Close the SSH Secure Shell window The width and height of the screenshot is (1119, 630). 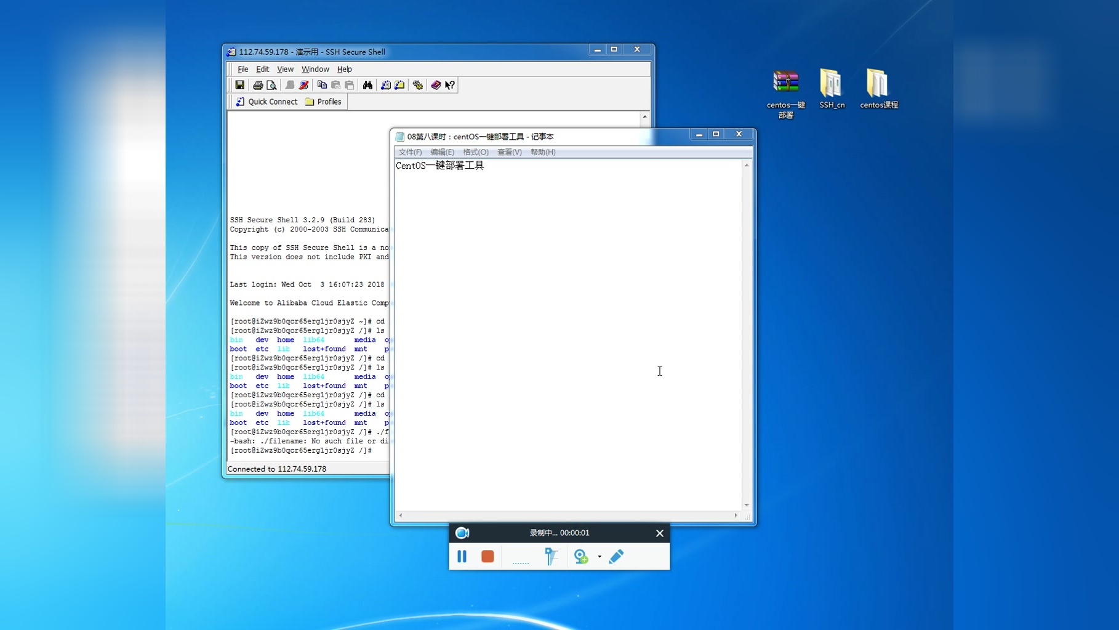tap(638, 49)
